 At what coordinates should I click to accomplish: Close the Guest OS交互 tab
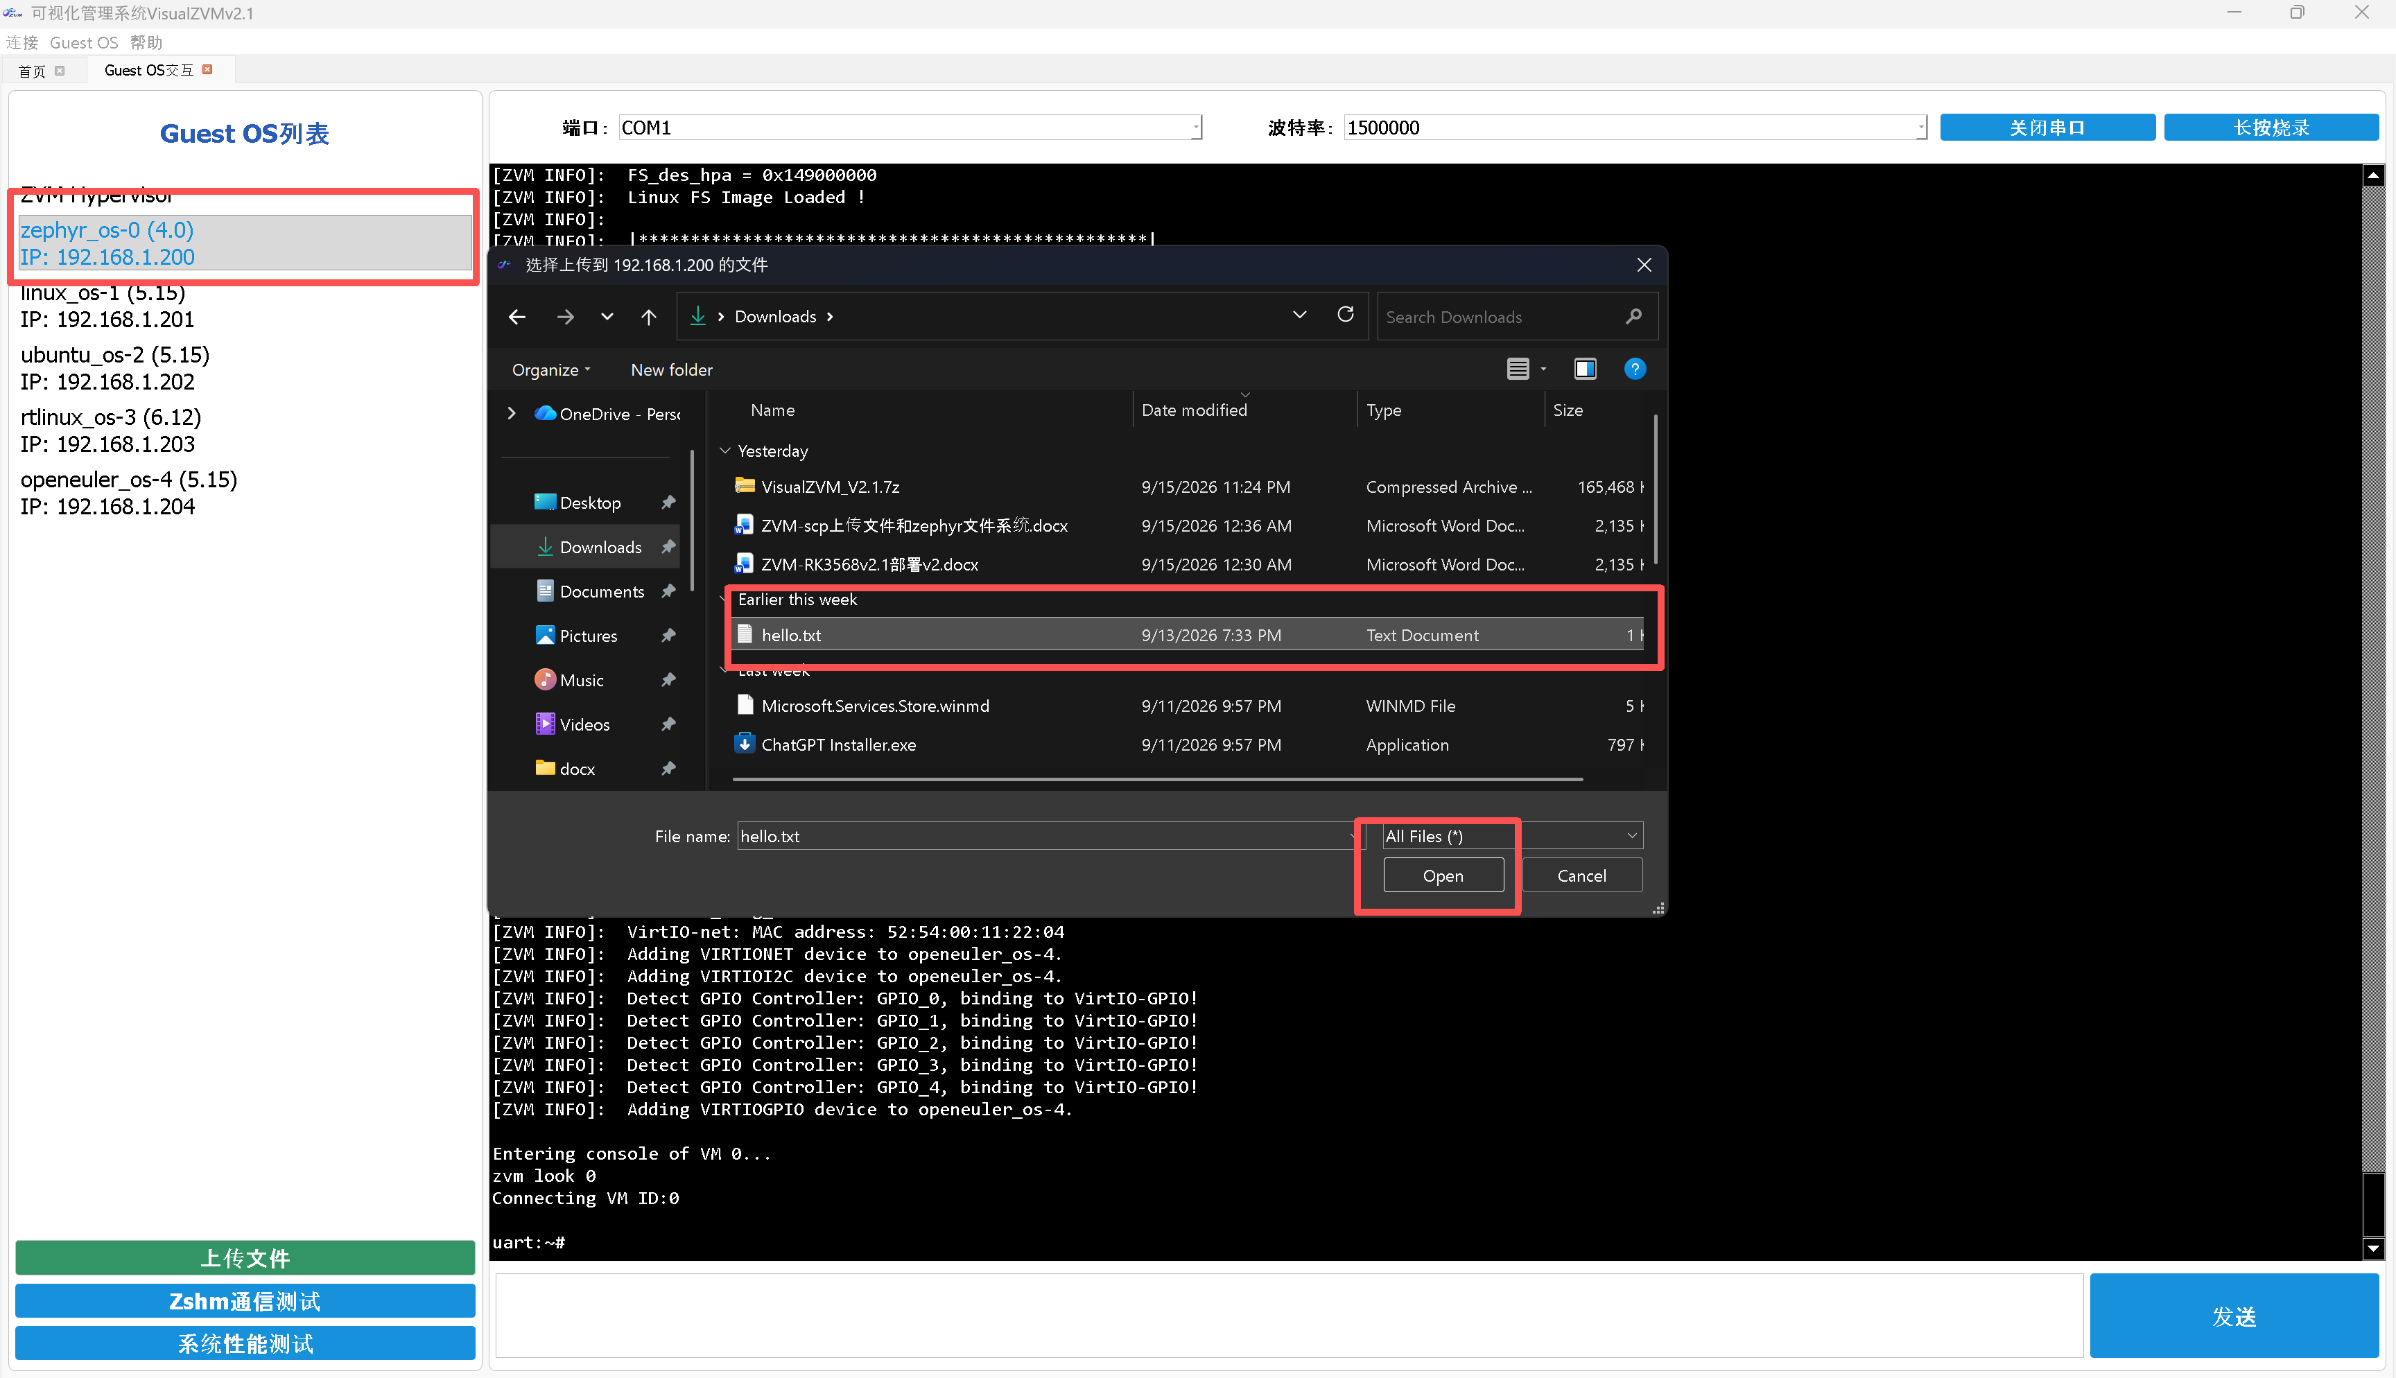pos(207,70)
